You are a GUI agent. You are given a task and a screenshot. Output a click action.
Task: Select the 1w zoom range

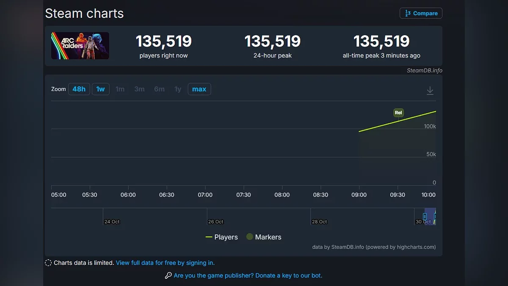pyautogui.click(x=101, y=89)
